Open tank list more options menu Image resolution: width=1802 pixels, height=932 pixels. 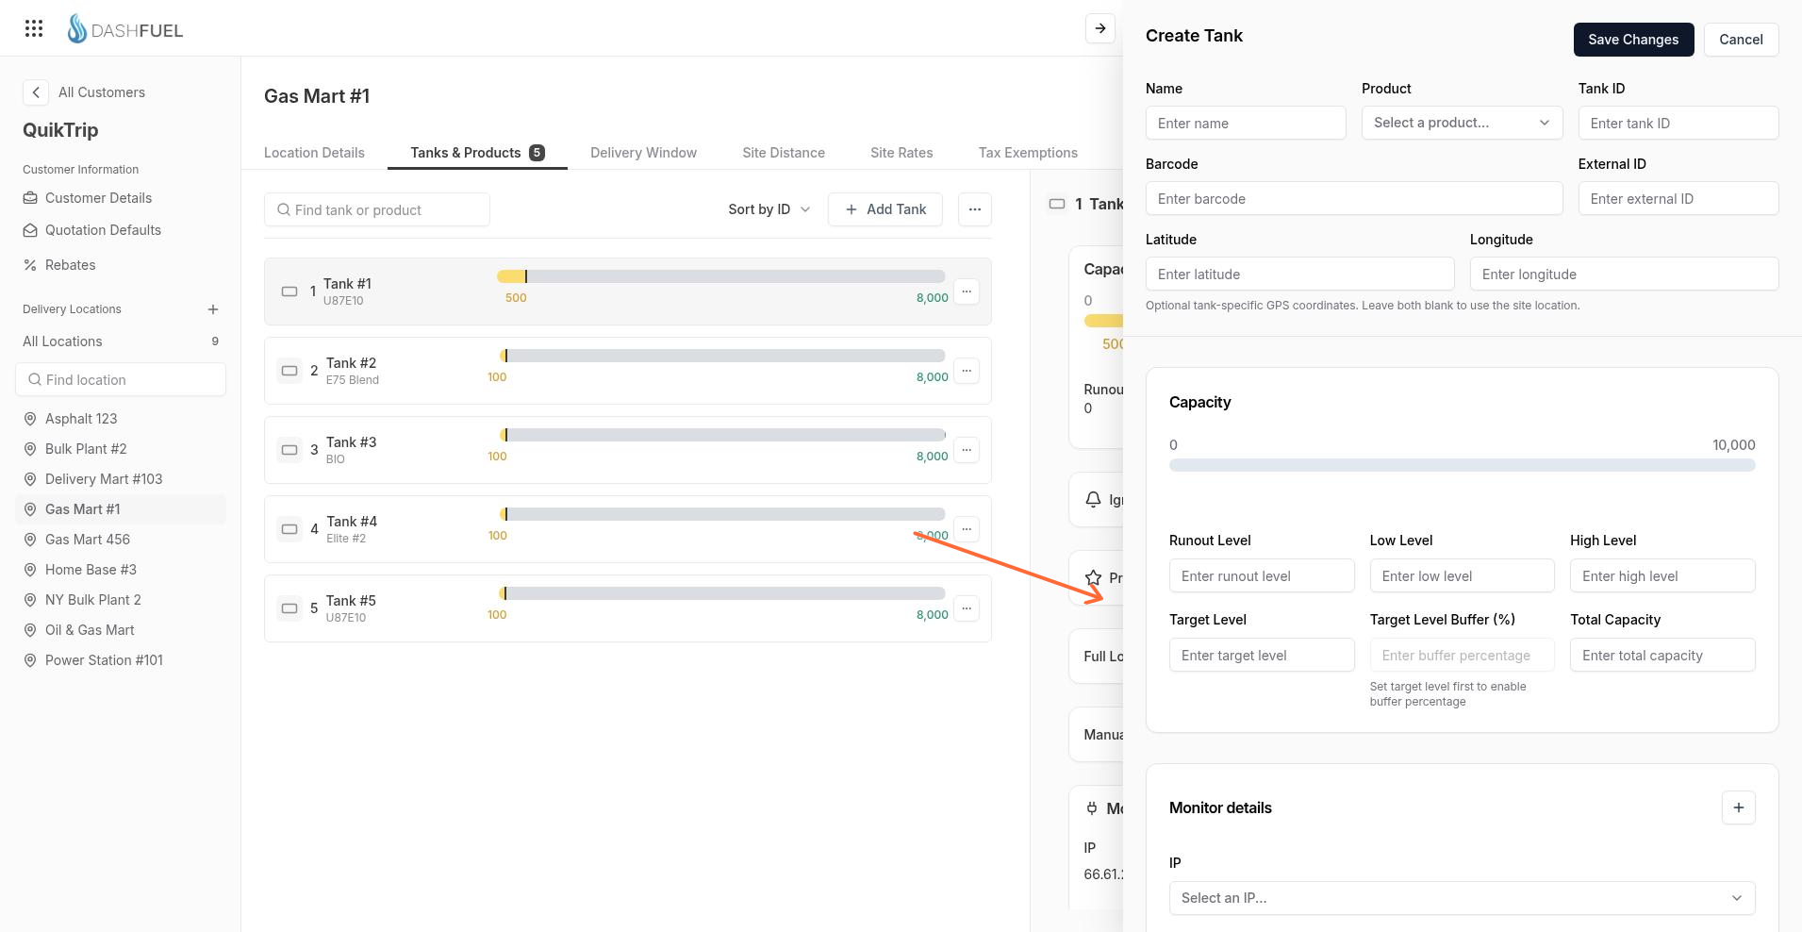pos(975,209)
